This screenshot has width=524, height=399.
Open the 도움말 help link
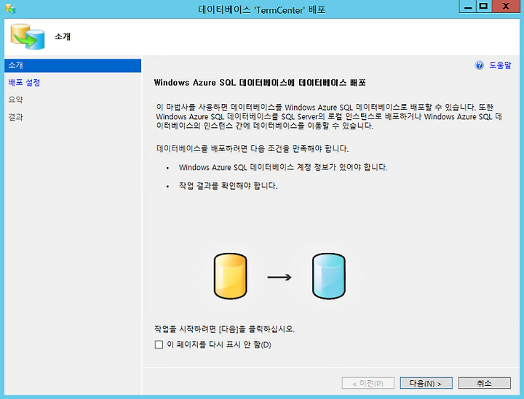point(500,65)
